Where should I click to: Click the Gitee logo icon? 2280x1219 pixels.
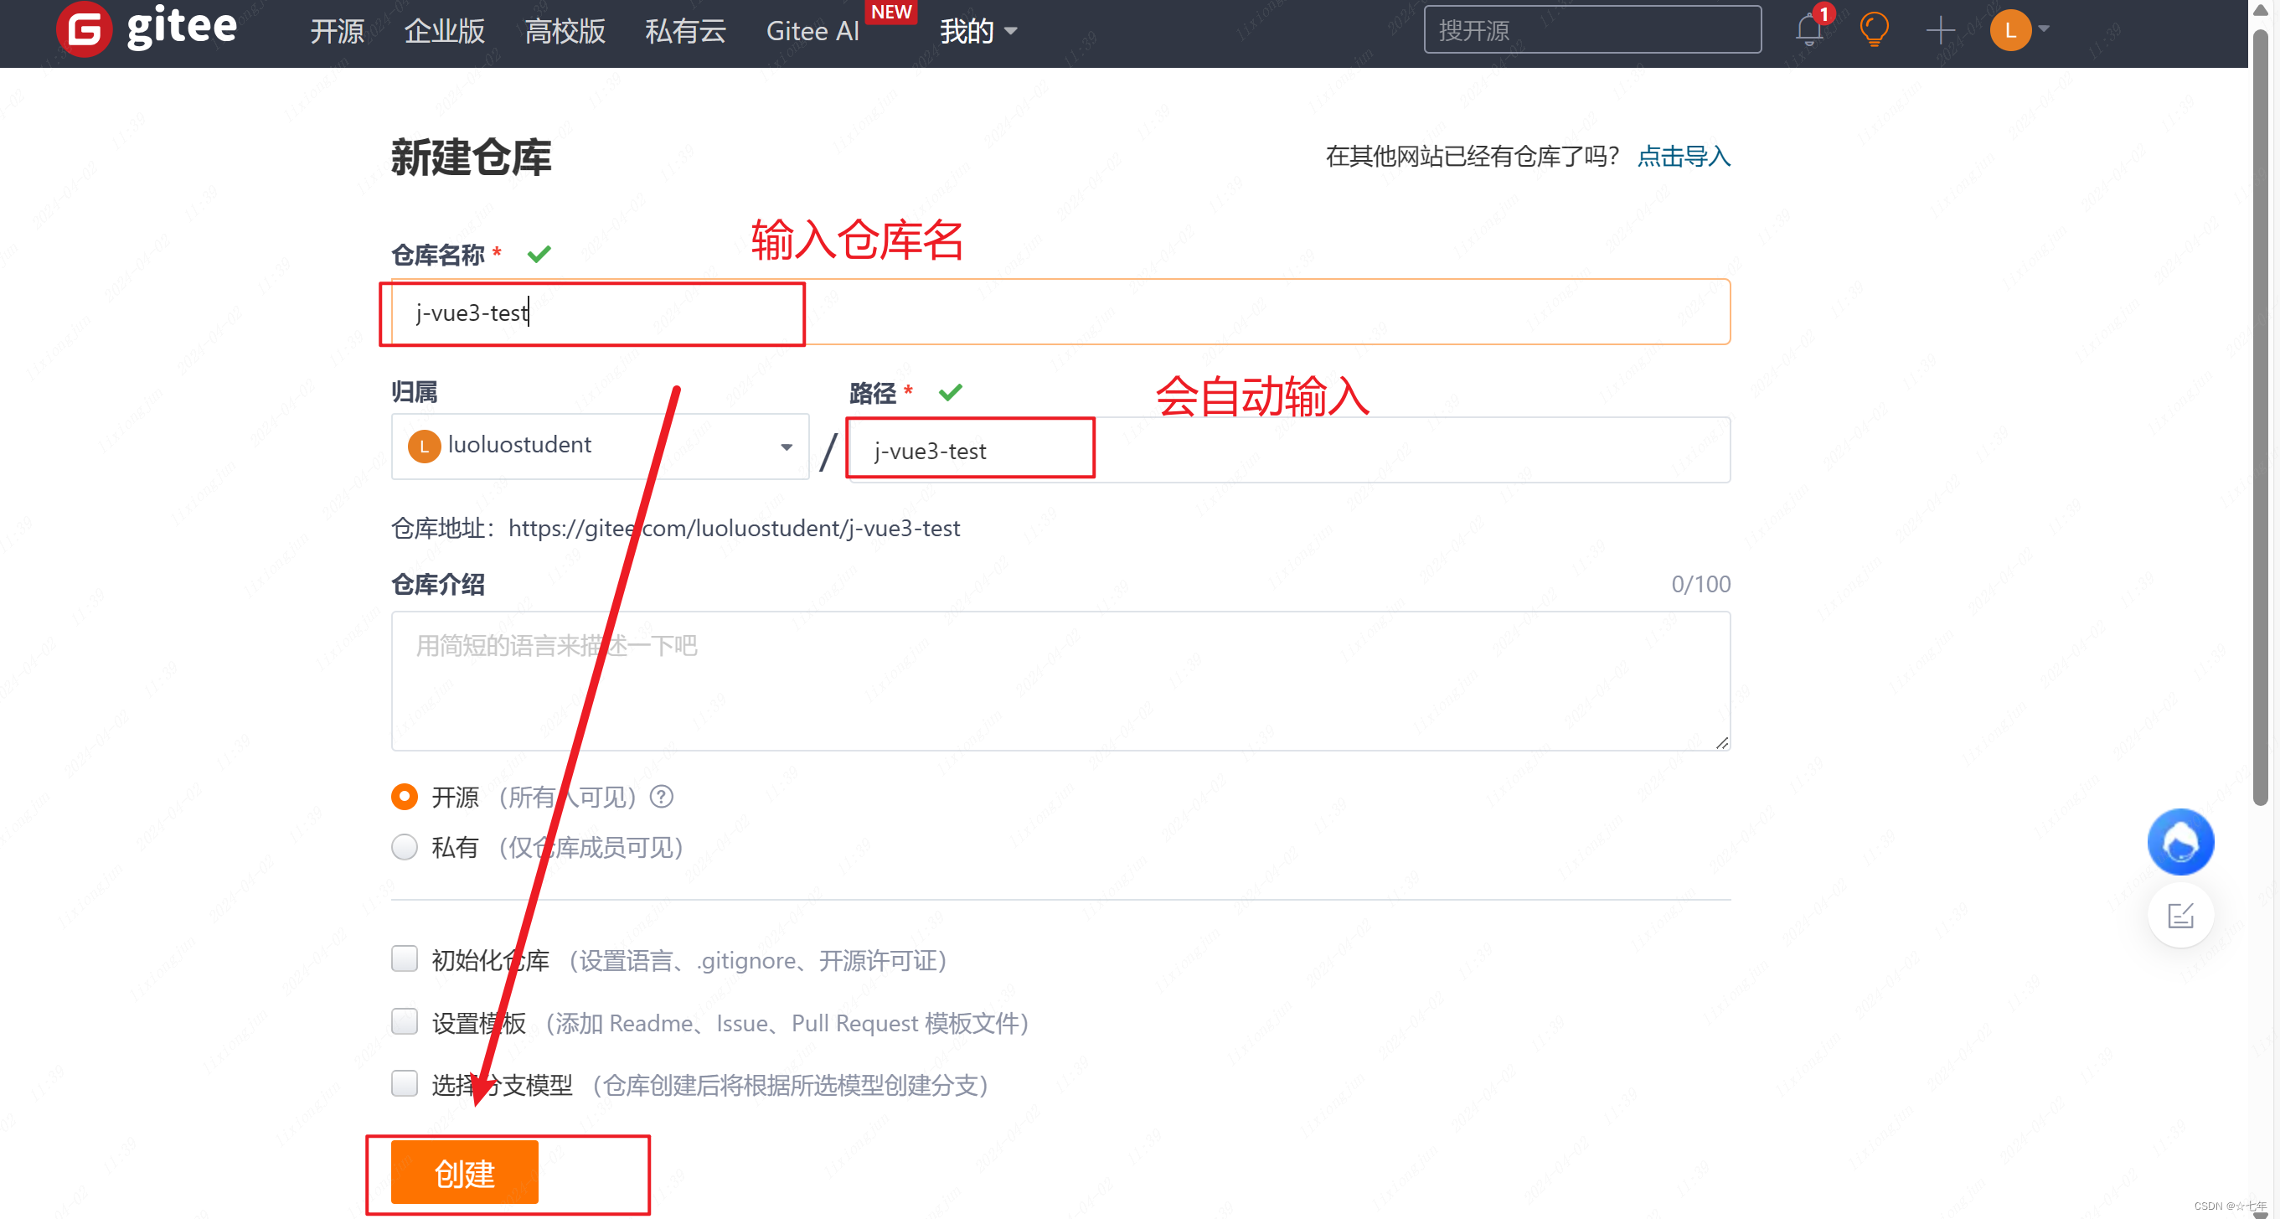84,29
